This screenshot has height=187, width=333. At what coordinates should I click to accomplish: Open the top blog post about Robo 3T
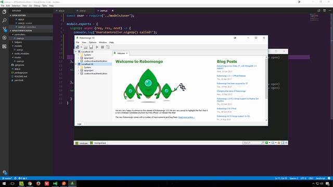(x=236, y=67)
